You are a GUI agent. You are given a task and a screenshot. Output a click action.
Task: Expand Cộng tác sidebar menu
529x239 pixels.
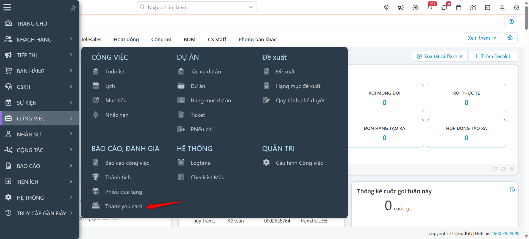click(40, 150)
